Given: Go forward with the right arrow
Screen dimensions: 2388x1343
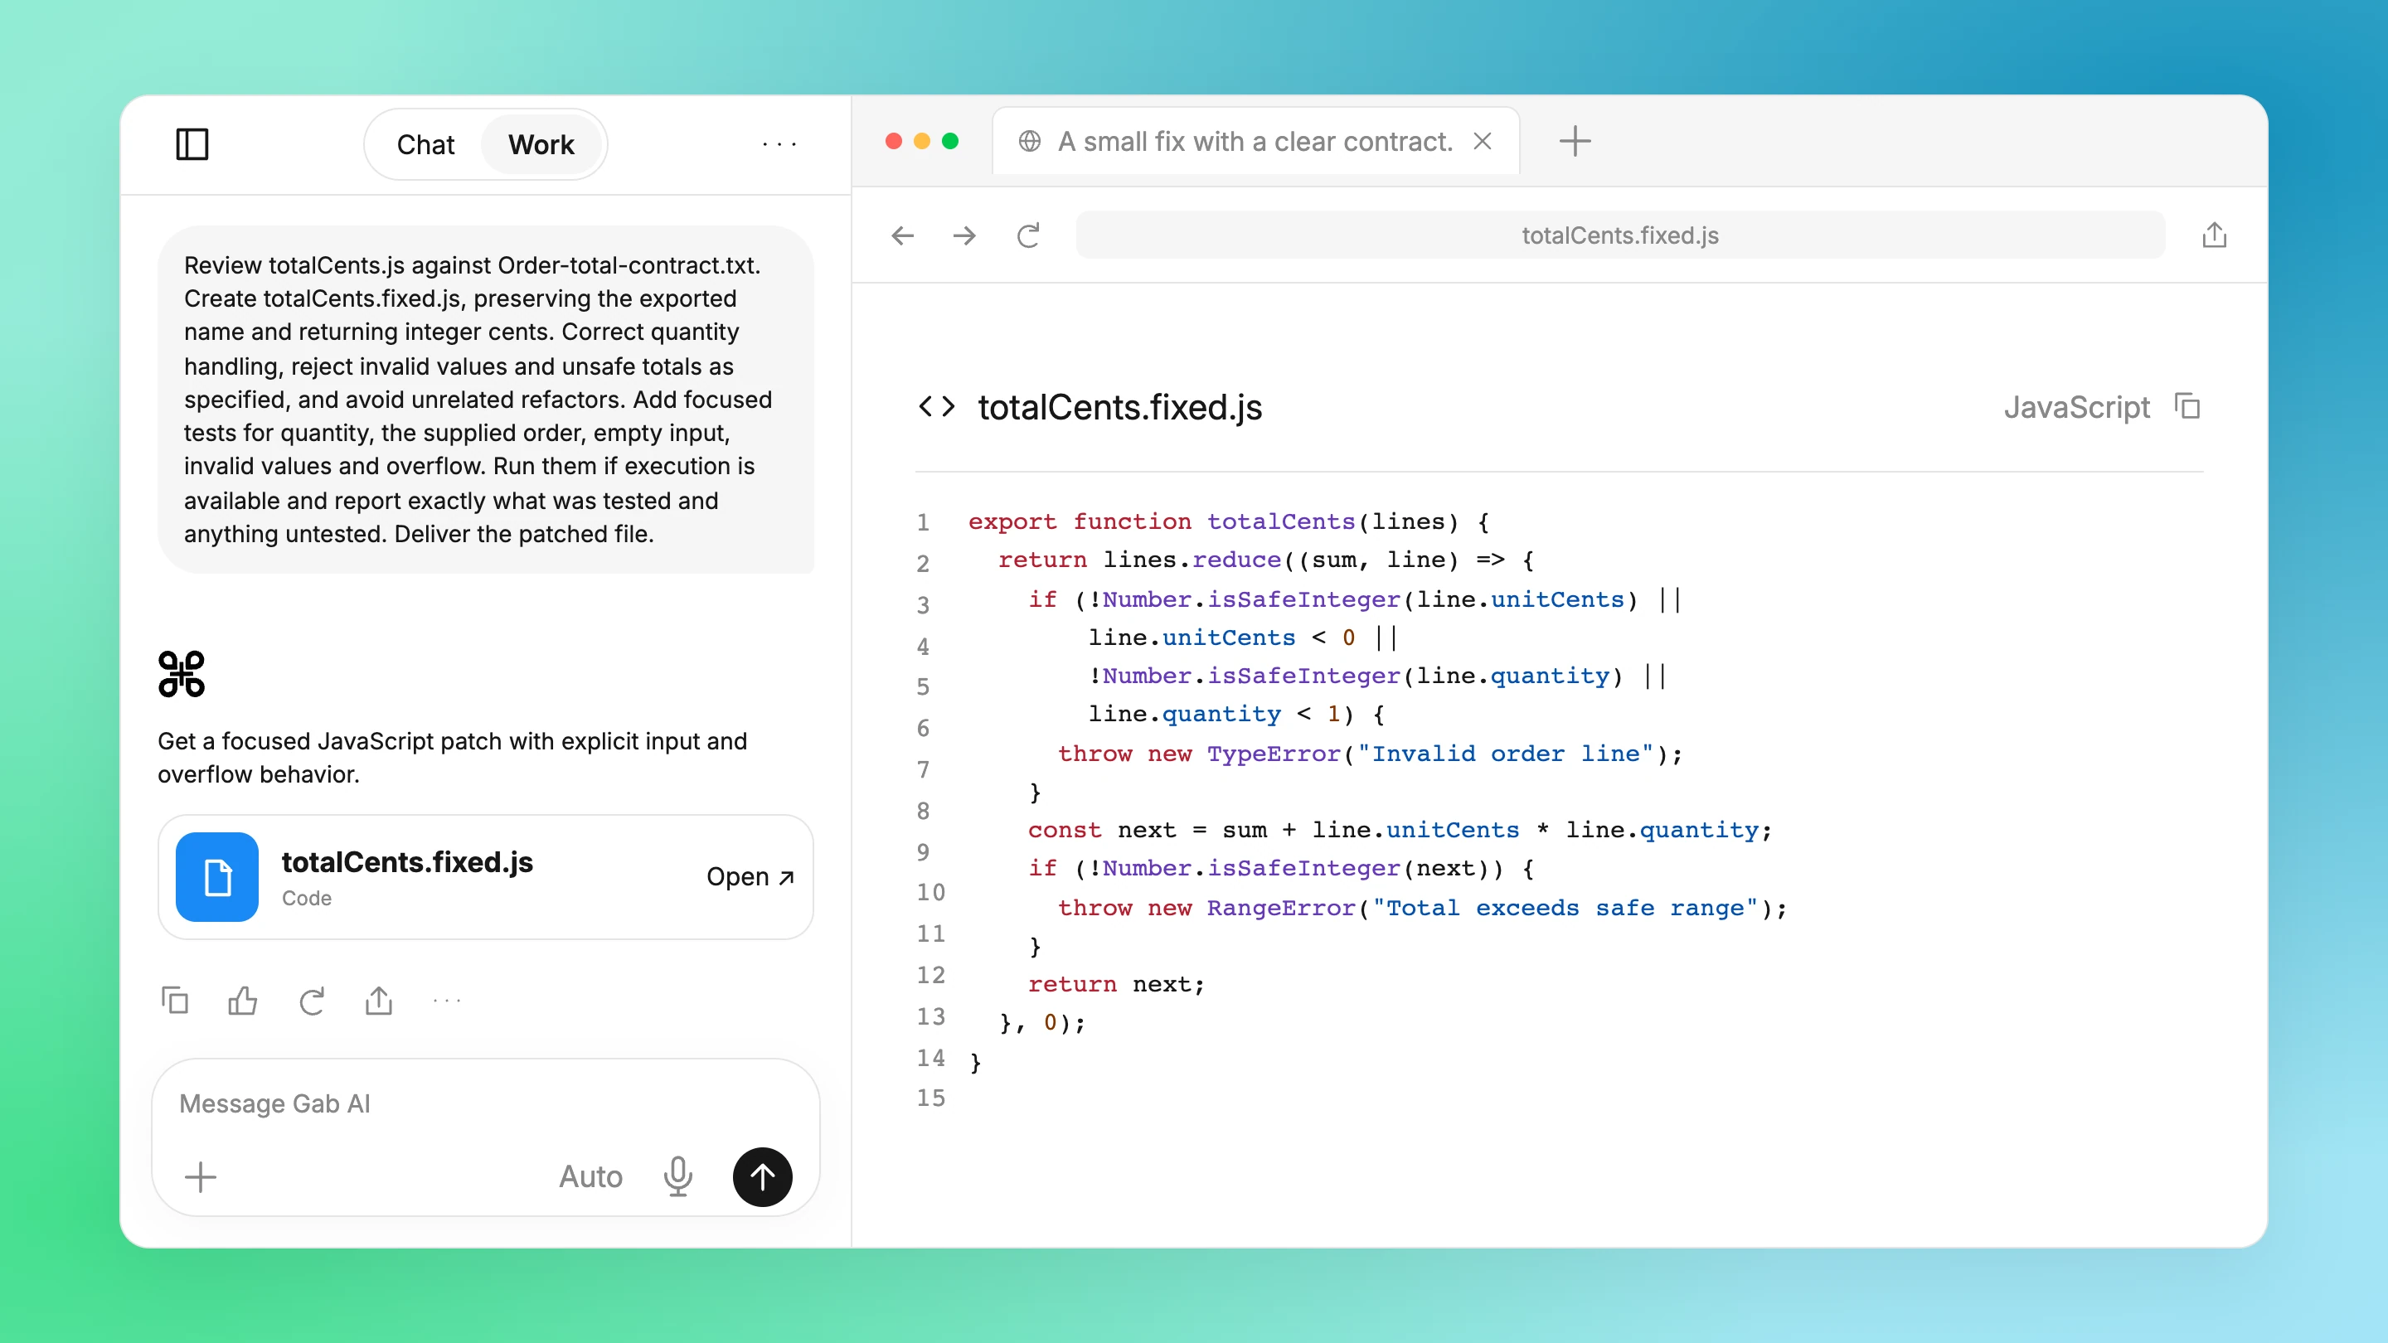Looking at the screenshot, I should click(x=964, y=235).
